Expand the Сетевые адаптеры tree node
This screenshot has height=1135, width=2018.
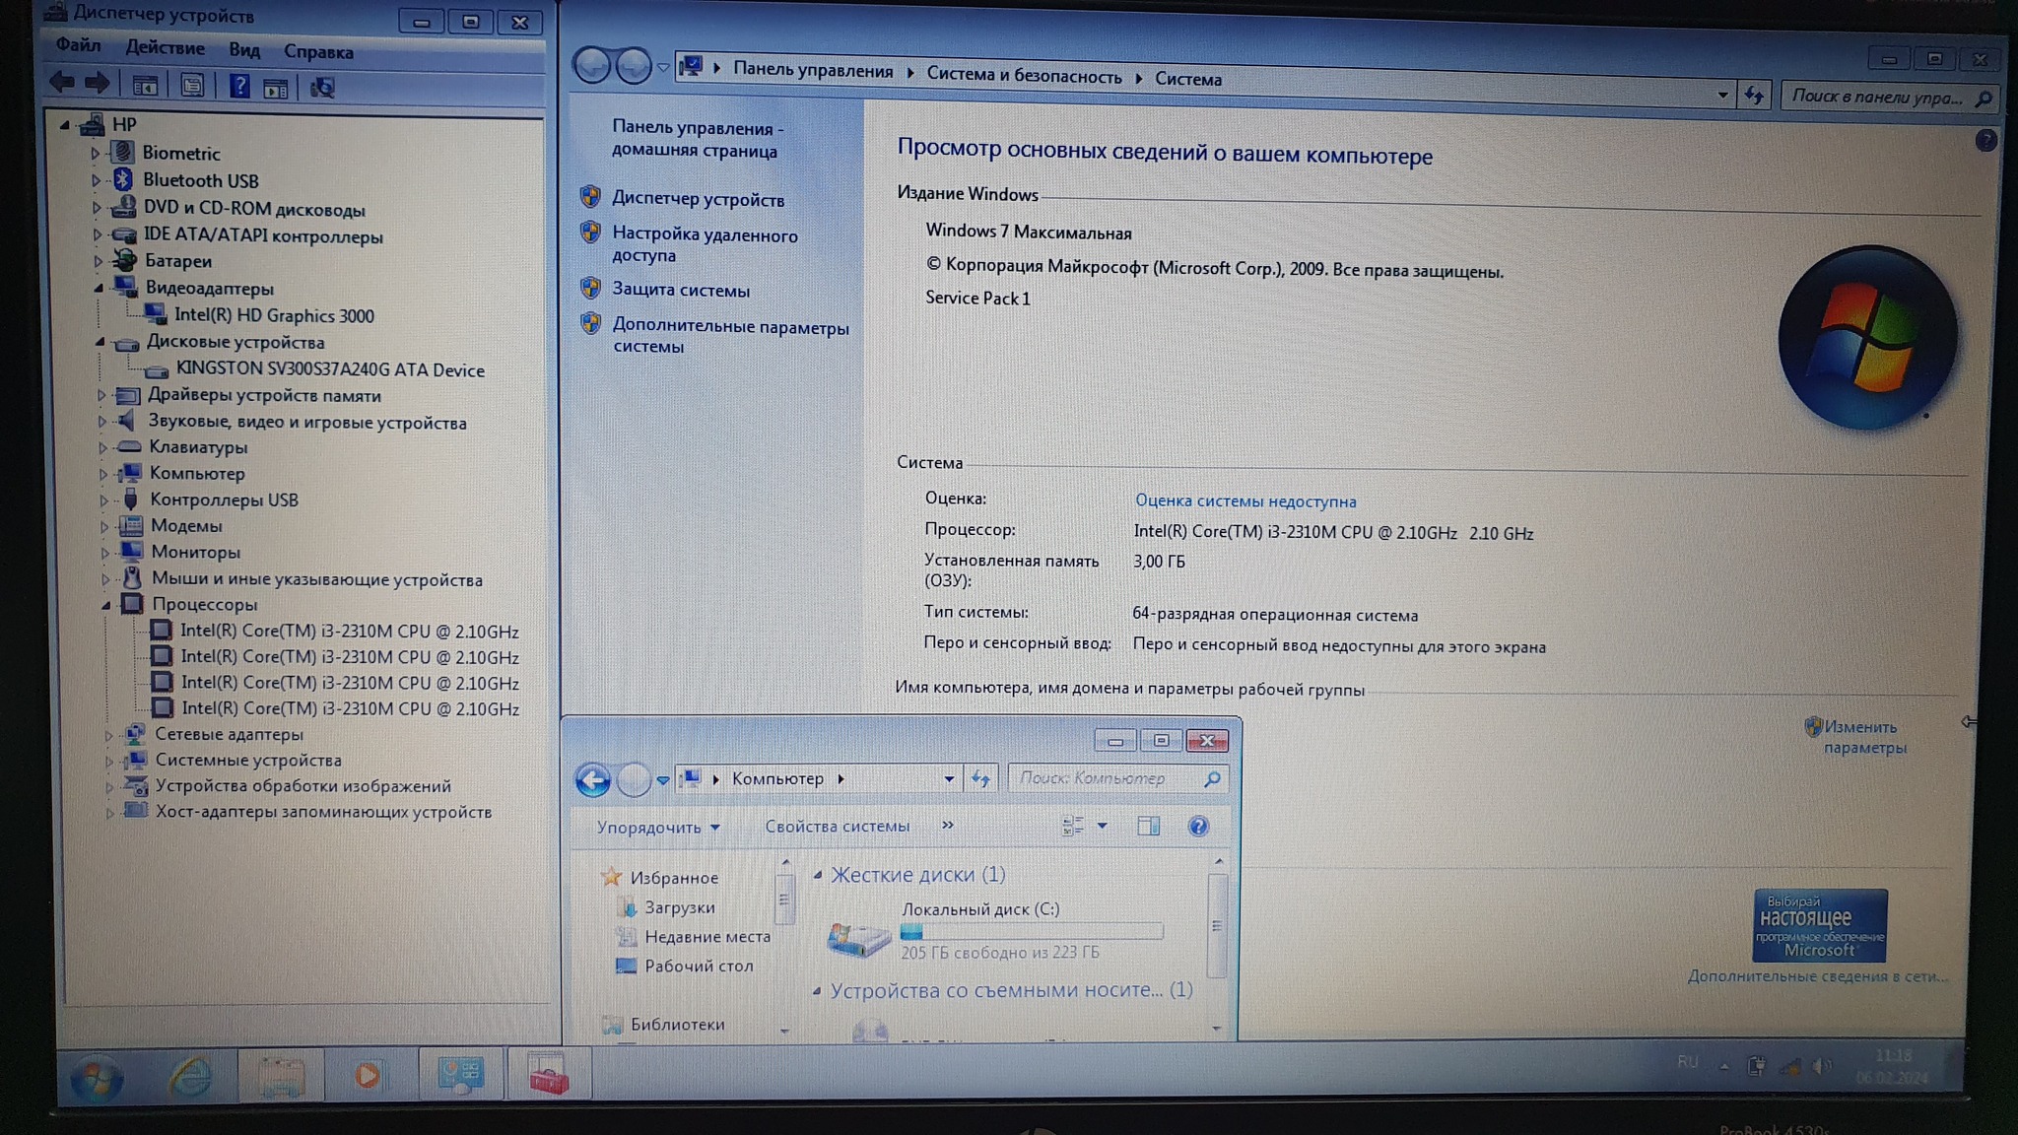[x=108, y=735]
